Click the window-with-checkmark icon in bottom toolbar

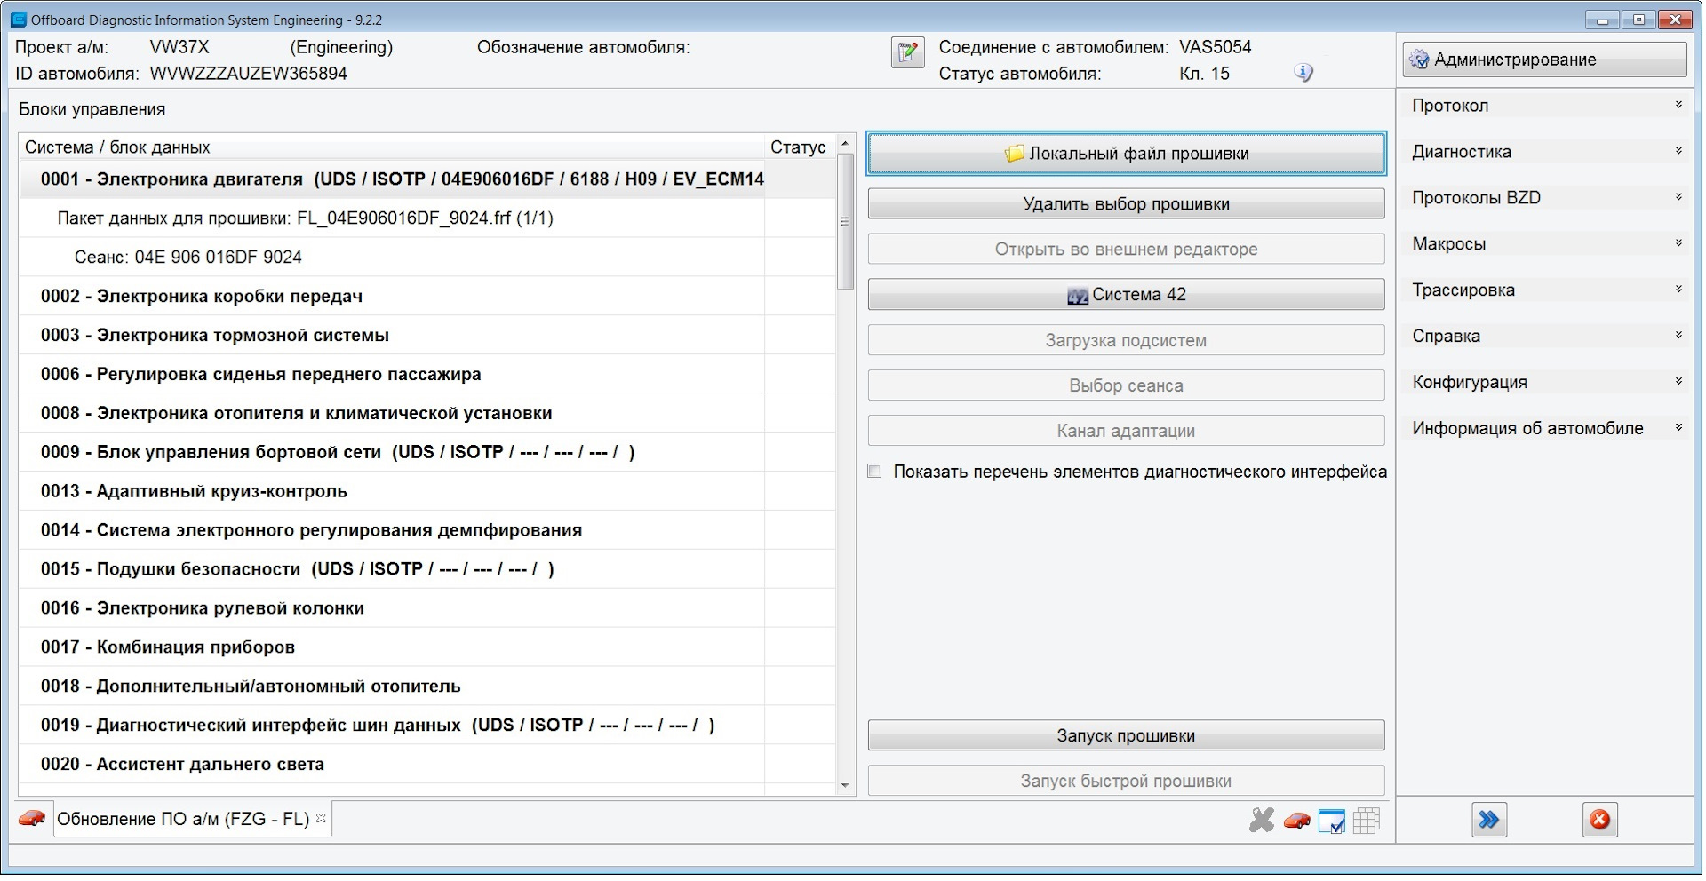[x=1331, y=821]
